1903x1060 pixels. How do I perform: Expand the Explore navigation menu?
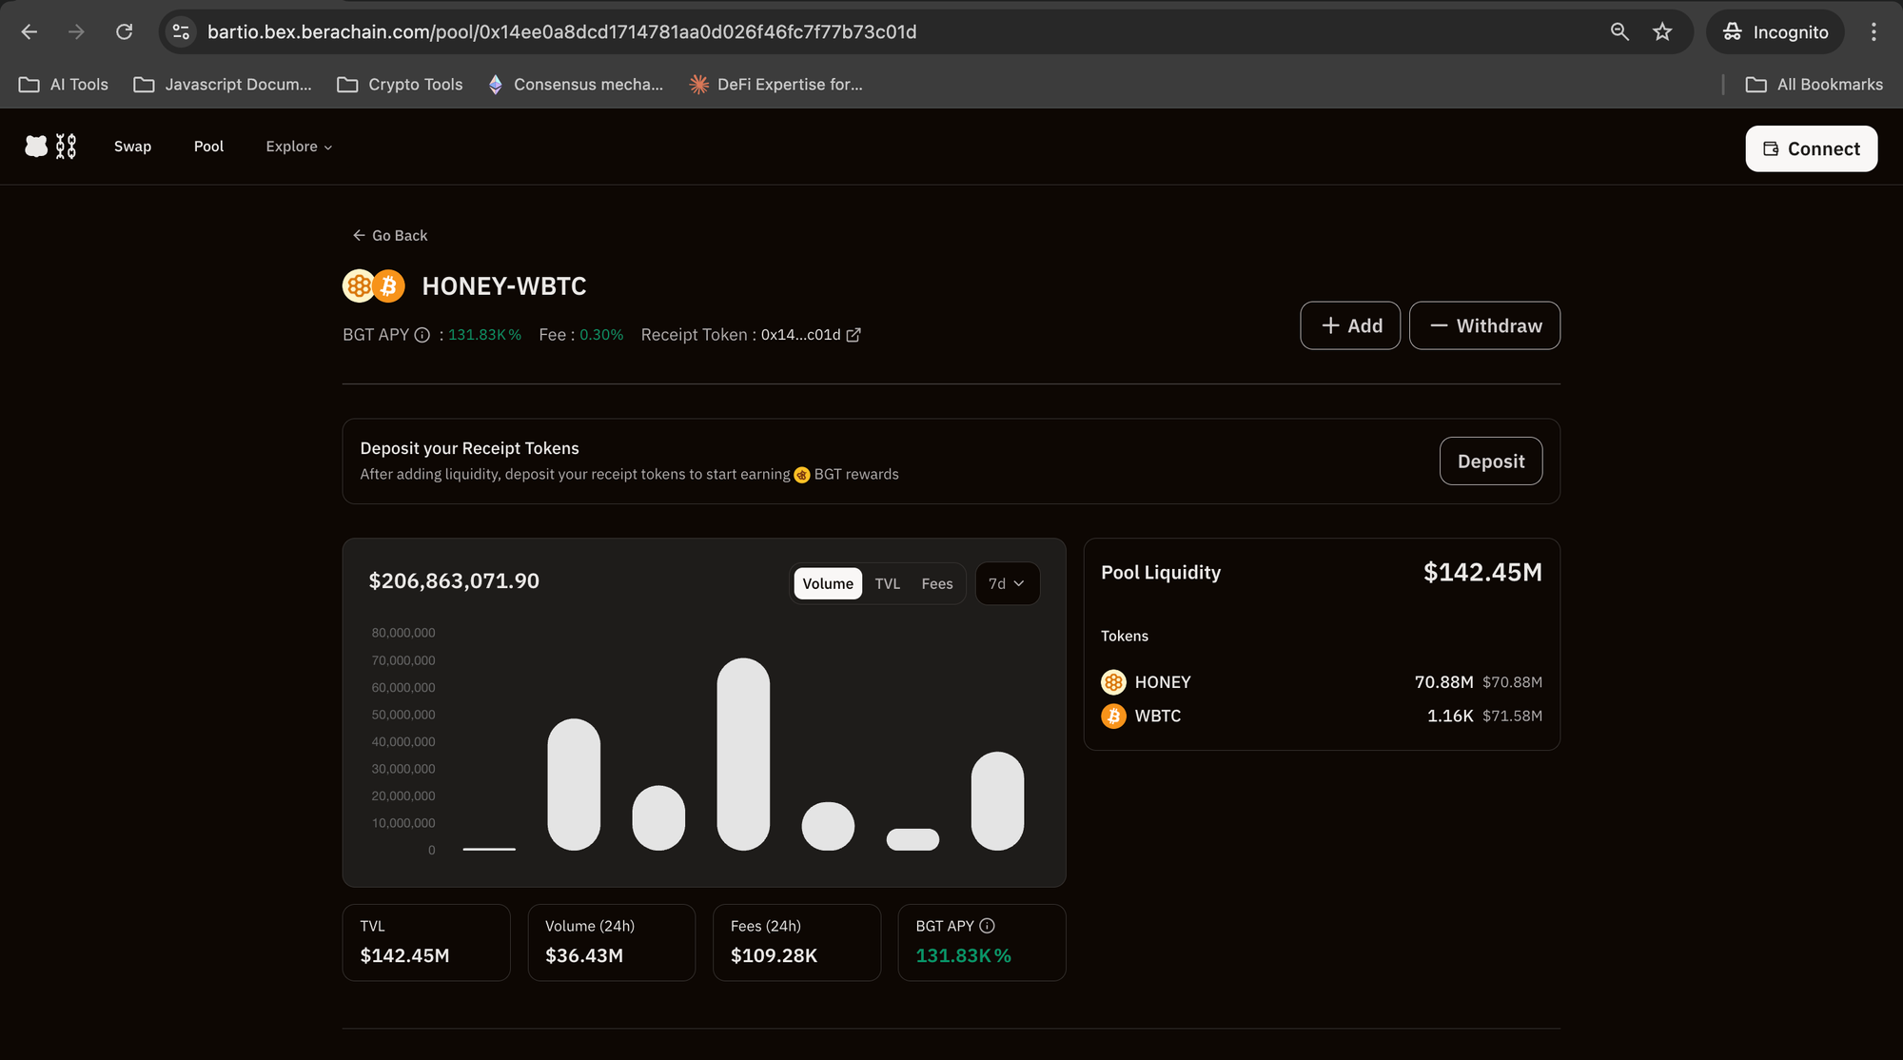(299, 147)
